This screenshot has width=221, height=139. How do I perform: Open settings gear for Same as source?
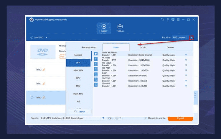pos(186,55)
